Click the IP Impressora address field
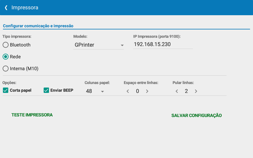 163,44
